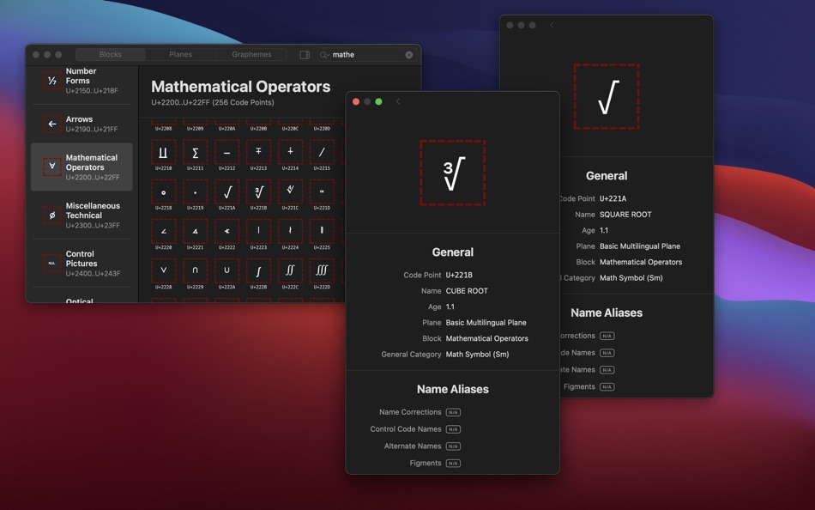The image size is (815, 510).
Task: Go back in the CUBE ROOT window
Action: click(398, 101)
